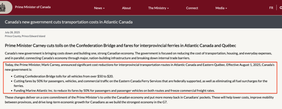Click the Marine Atlantic Inc. funding bullet
Image resolution: width=282 pixels, height=109 pixels.
pos(114,91)
